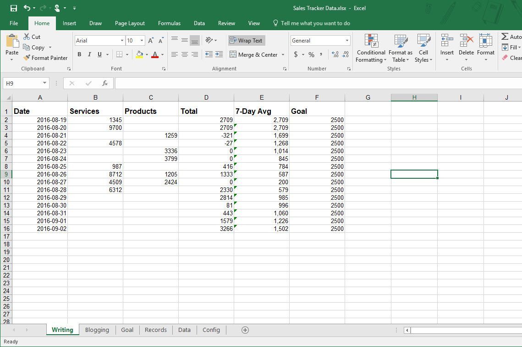Image resolution: width=522 pixels, height=347 pixels.
Task: Select the Format Painter tool
Action: click(x=45, y=58)
